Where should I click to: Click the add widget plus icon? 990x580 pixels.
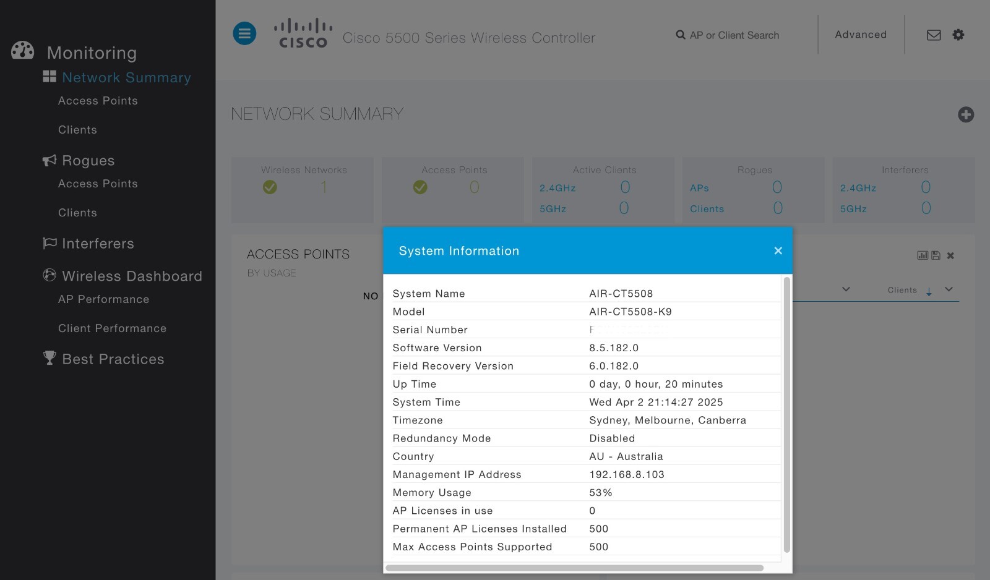coord(966,114)
